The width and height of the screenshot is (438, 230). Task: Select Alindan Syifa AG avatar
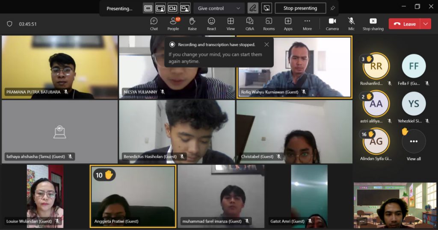[x=376, y=141]
